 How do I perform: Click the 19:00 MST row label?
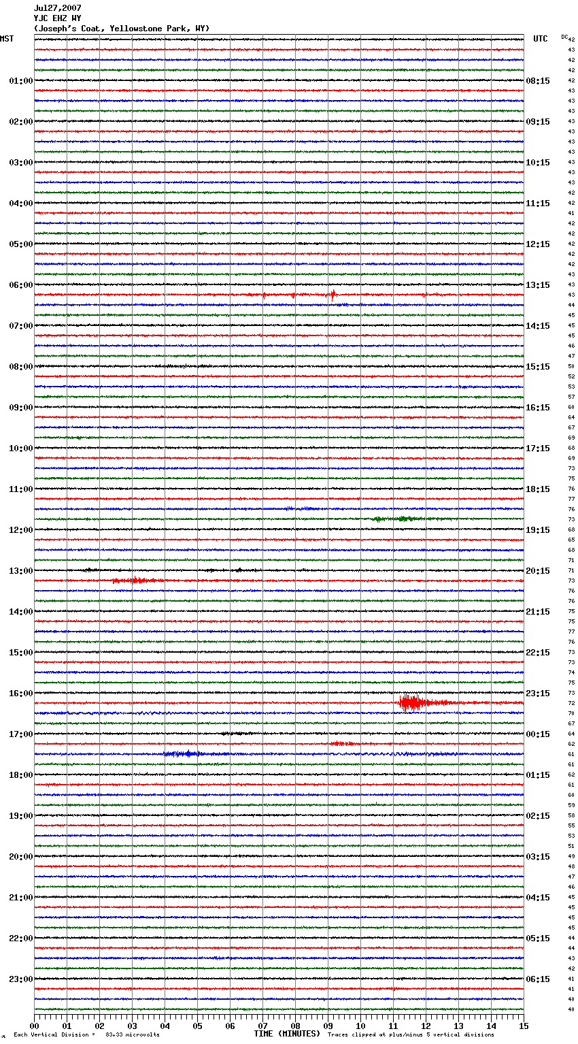coord(21,816)
